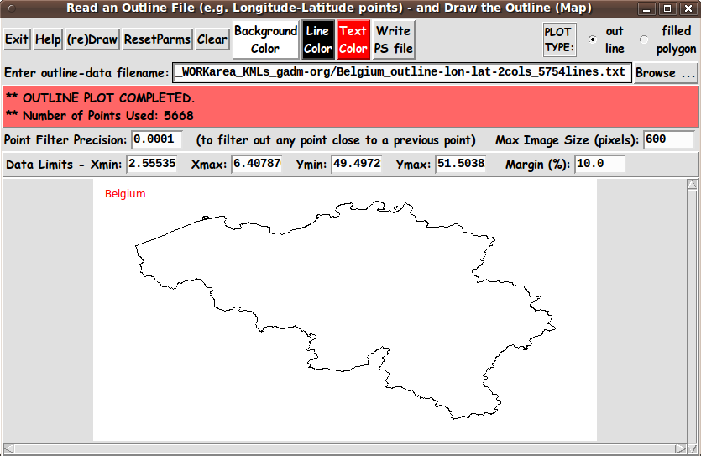Click the Ymin data limit field
The image size is (701, 456).
(357, 164)
